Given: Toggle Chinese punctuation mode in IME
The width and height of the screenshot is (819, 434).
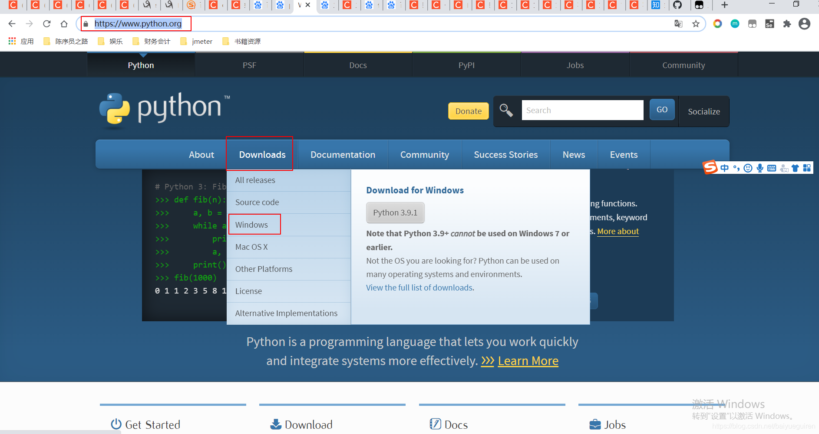Looking at the screenshot, I should click(x=736, y=168).
